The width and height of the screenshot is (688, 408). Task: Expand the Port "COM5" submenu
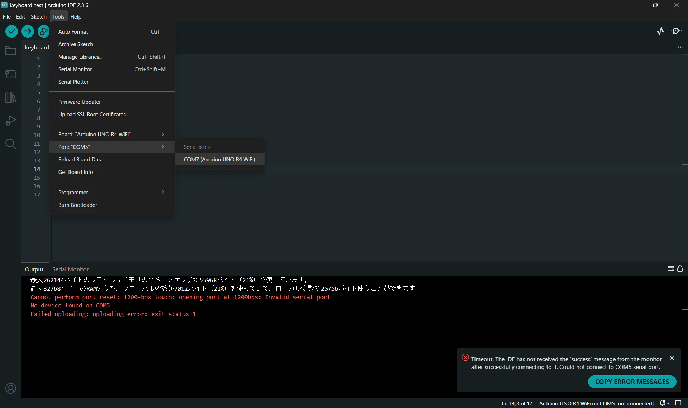pyautogui.click(x=112, y=147)
